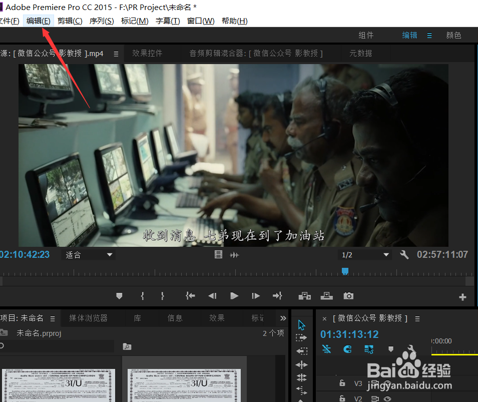Image resolution: width=478 pixels, height=402 pixels.
Task: Toggle Linked Selection in timeline
Action: (x=368, y=349)
